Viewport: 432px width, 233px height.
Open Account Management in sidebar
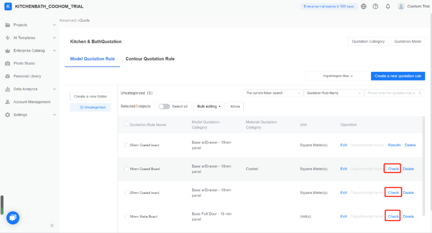tap(32, 102)
